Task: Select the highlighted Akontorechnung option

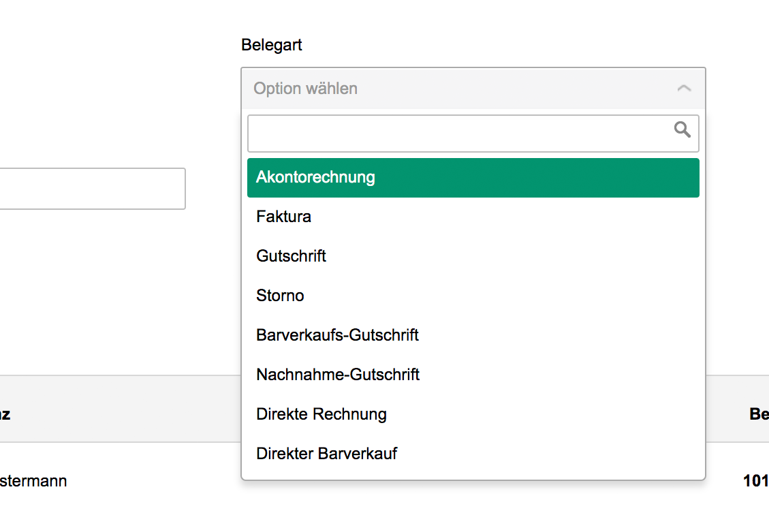Action: 473,178
